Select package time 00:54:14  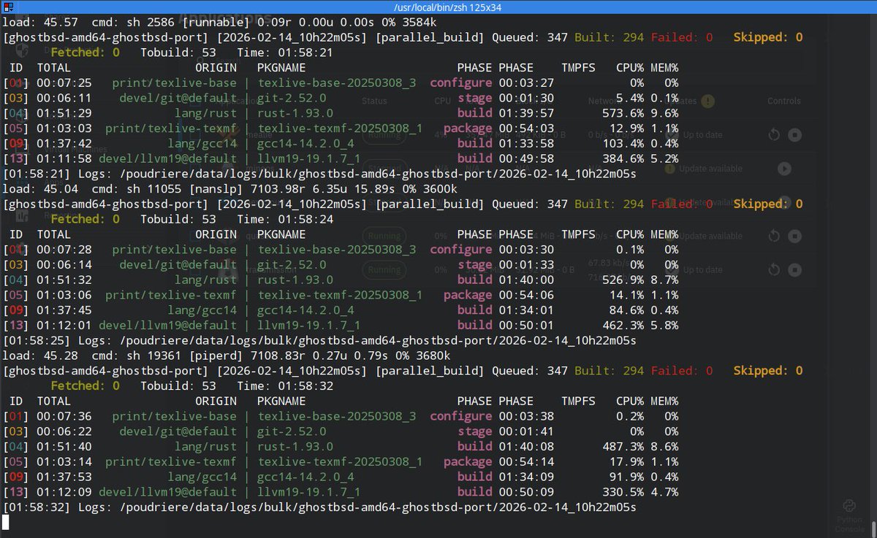click(526, 461)
